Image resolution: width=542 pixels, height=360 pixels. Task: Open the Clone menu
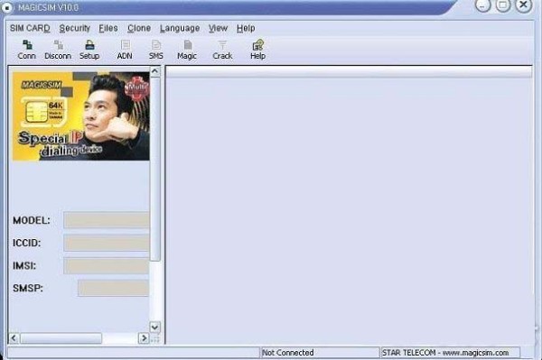point(139,28)
